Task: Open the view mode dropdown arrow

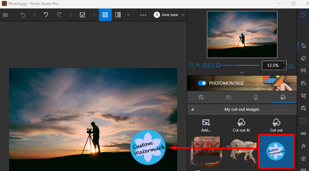Action: (128, 15)
